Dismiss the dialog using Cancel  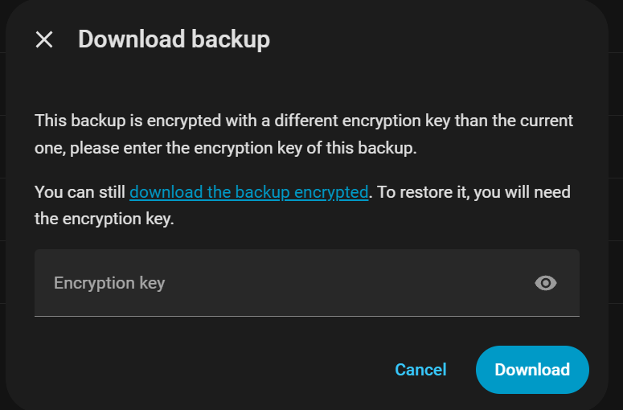click(x=420, y=370)
